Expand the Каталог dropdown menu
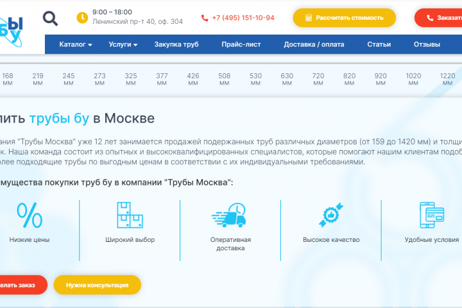Screen dimensions: 462x308 [76, 44]
